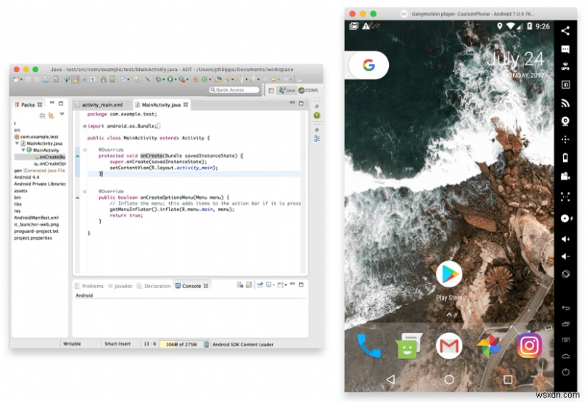Open the Play Store app
Screen dimensions: 588x402
[449, 274]
